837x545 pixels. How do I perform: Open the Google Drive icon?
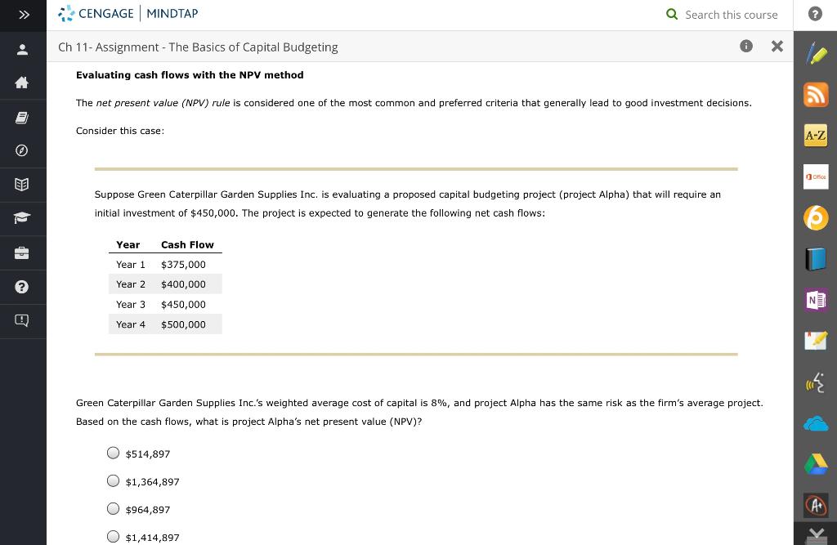tap(816, 463)
